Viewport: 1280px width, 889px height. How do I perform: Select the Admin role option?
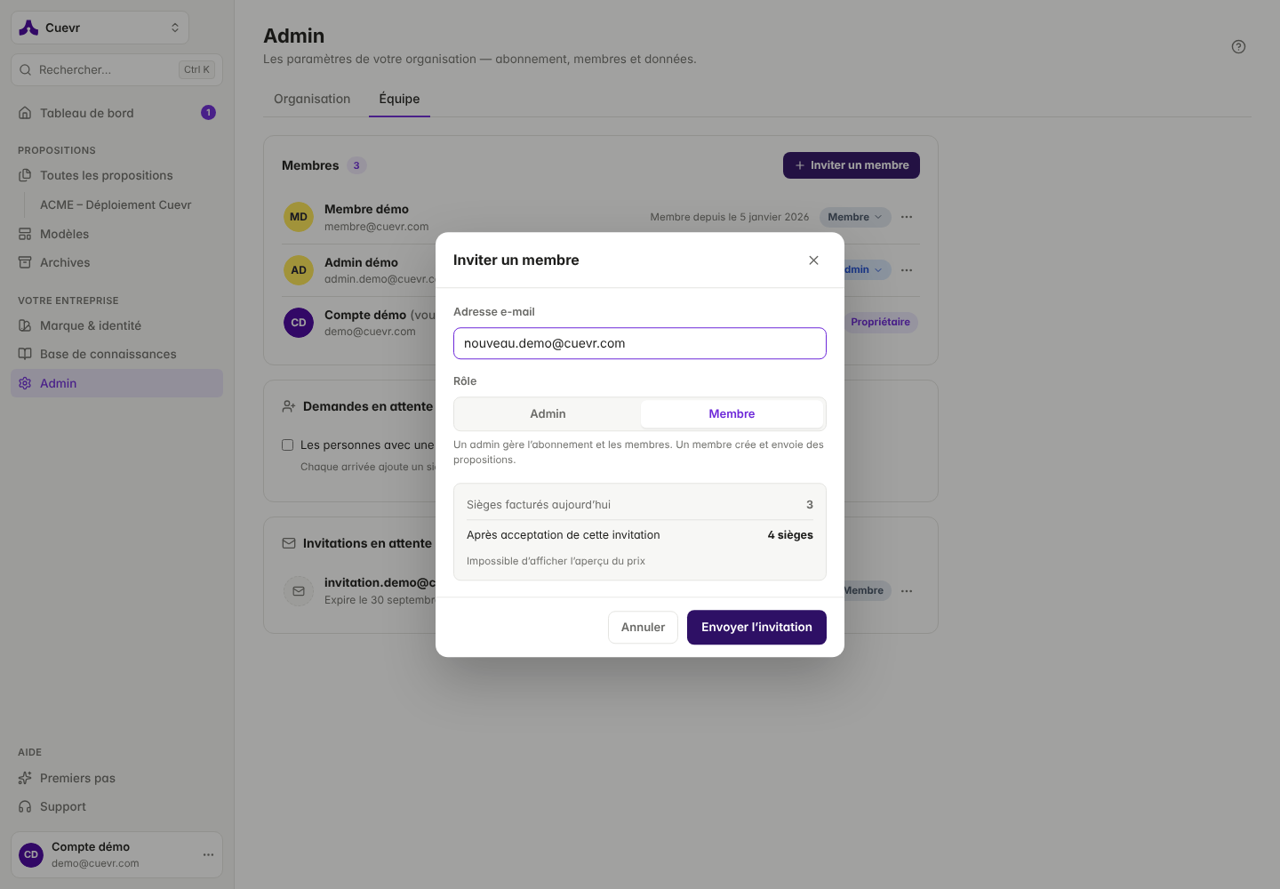pos(548,414)
